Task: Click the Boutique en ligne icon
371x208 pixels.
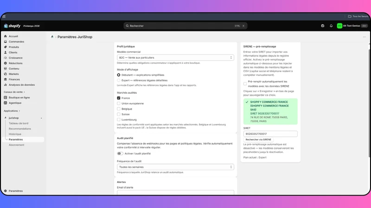Action: (6, 98)
